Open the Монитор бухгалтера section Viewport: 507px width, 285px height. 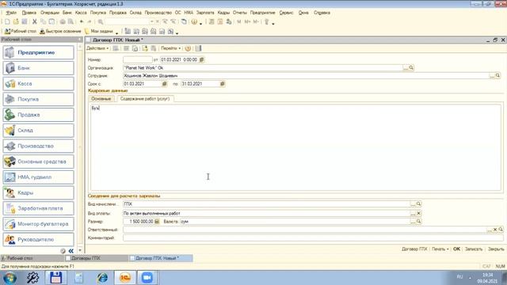click(x=39, y=223)
